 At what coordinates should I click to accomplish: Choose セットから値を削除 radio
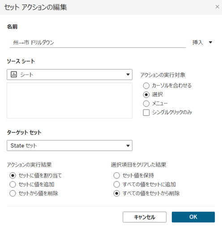[x=13, y=193]
